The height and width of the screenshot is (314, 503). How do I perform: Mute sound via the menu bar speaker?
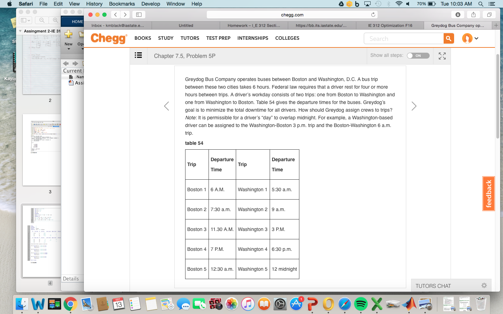(x=407, y=4)
